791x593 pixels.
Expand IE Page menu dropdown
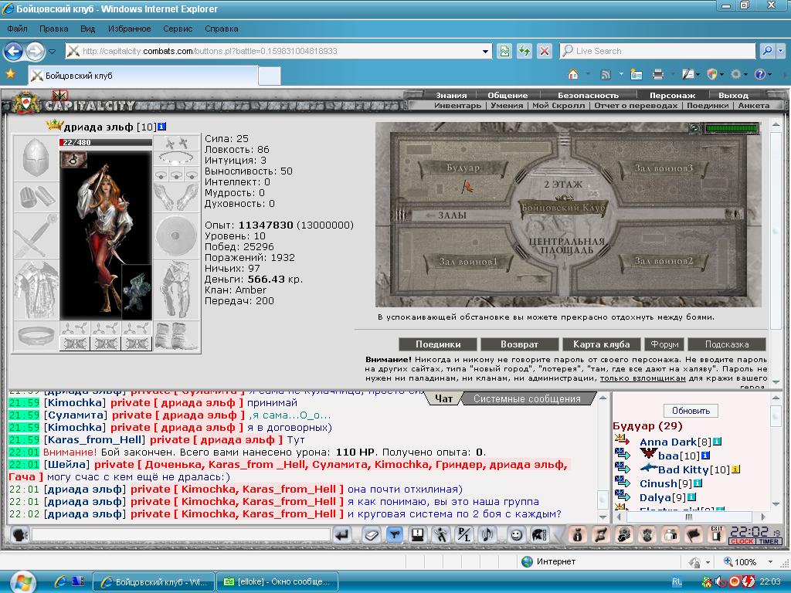(698, 75)
